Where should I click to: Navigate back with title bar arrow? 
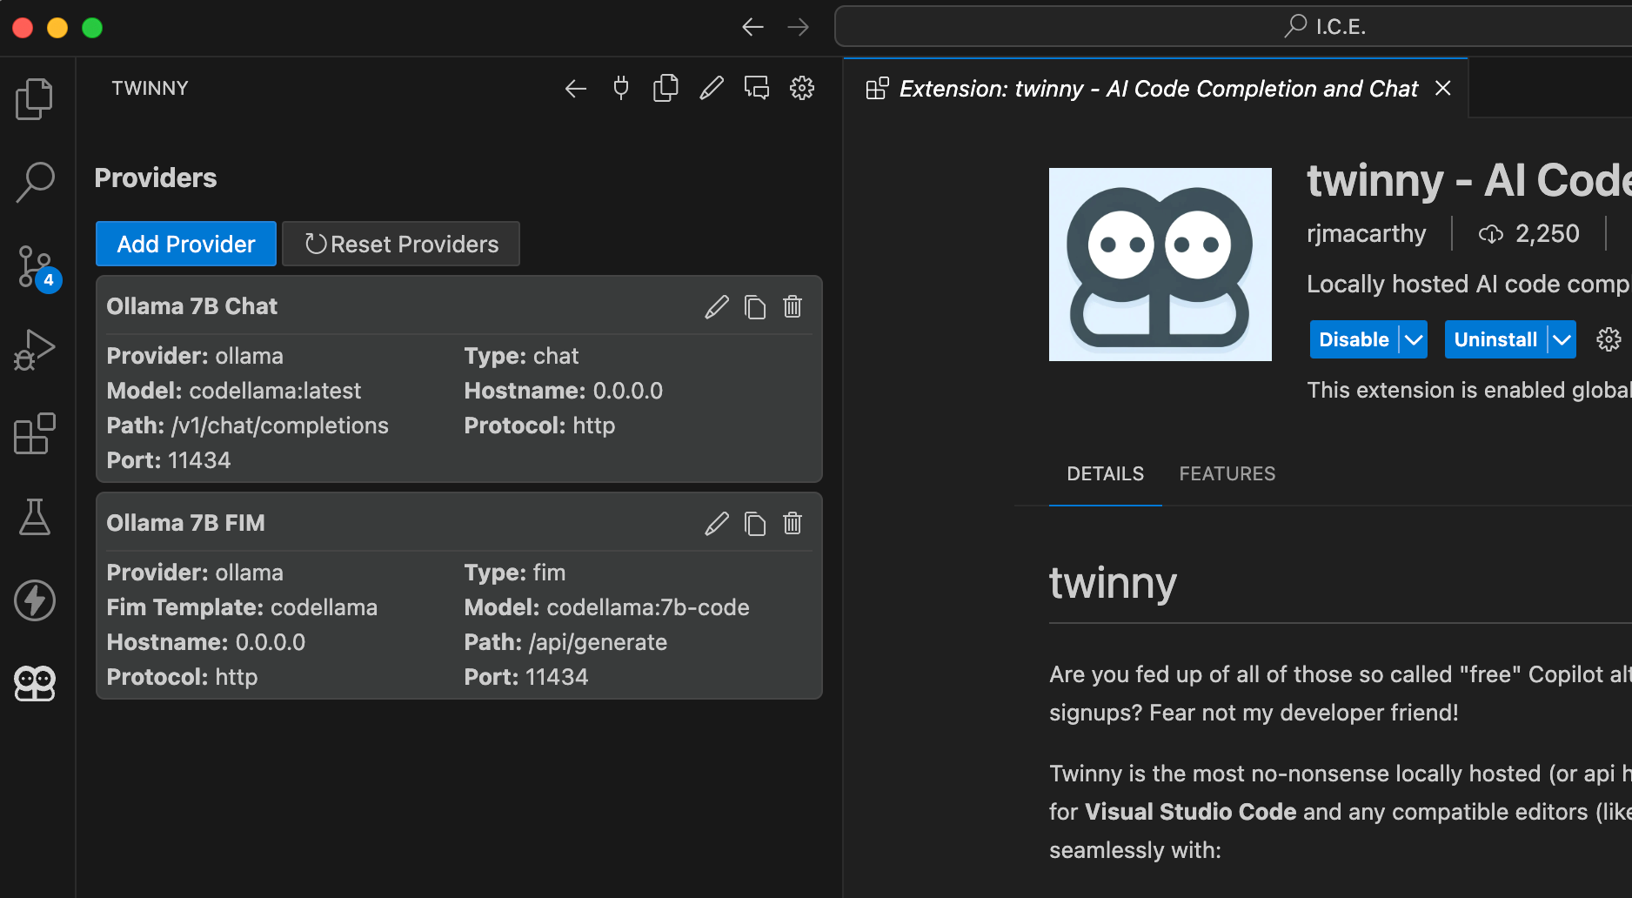753,27
